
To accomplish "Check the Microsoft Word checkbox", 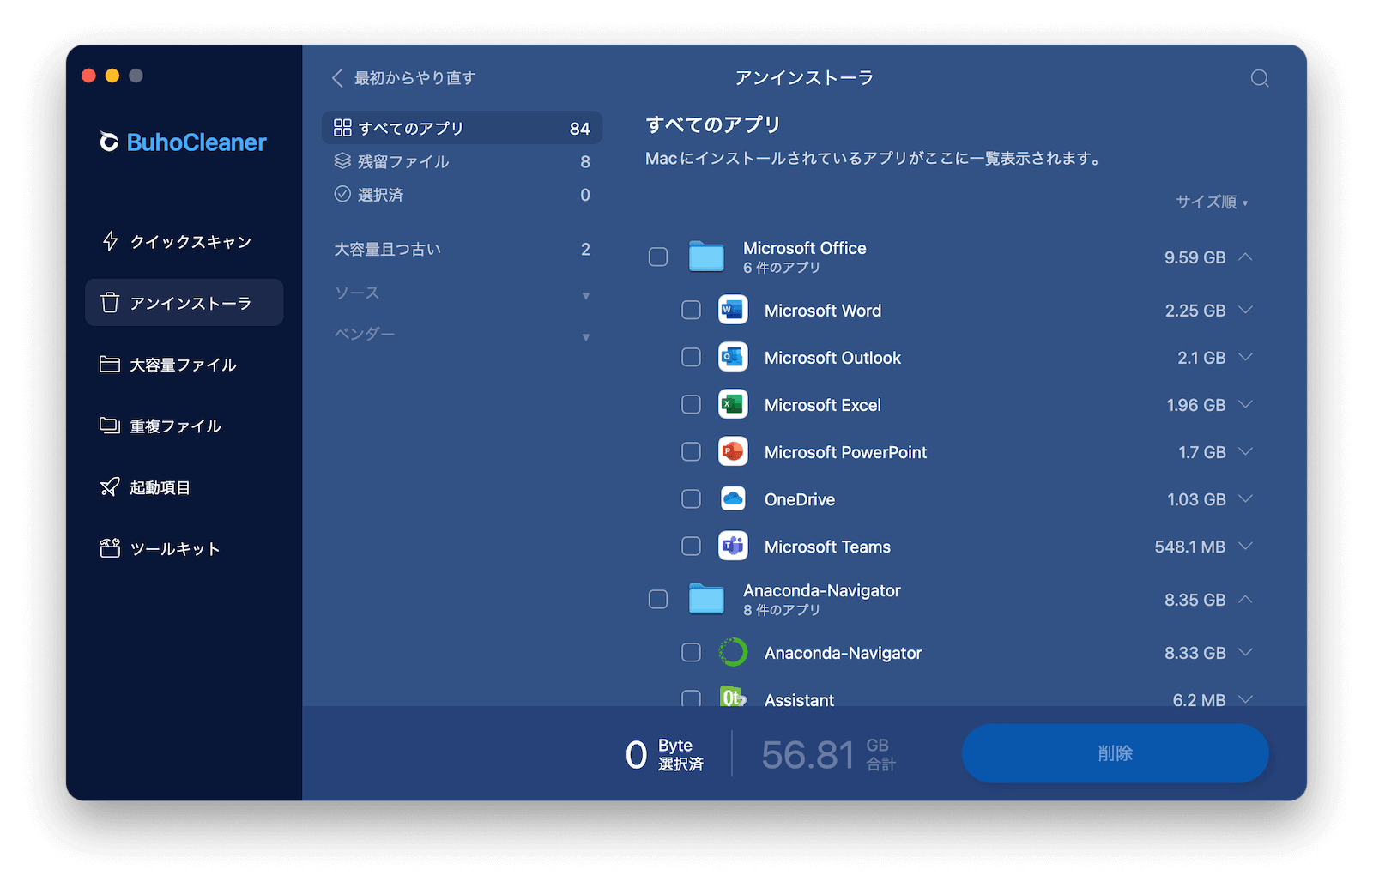I will [x=691, y=310].
